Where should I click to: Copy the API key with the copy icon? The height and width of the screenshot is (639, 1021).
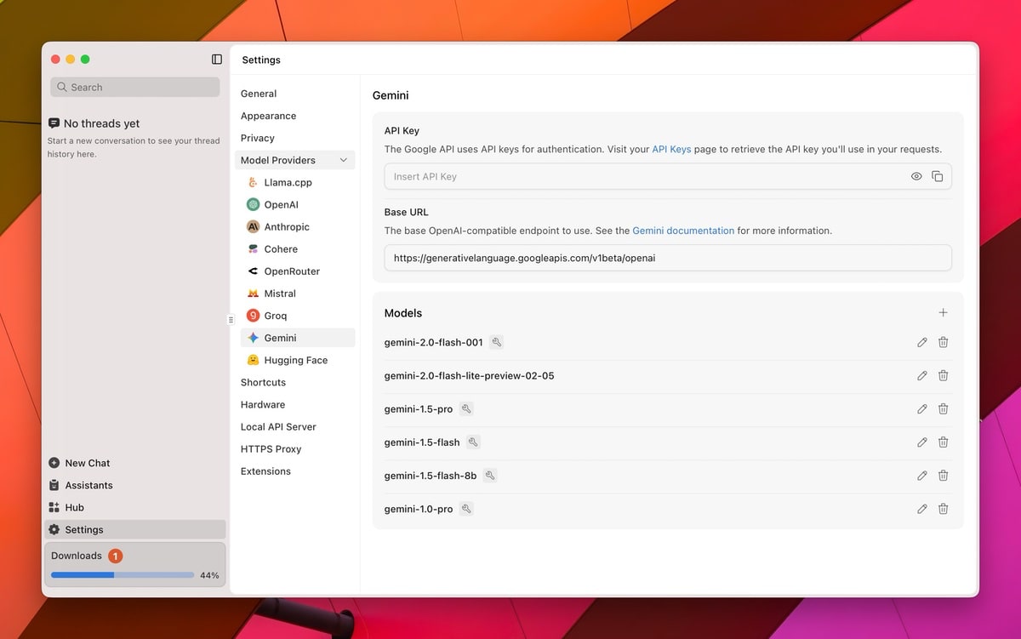[x=937, y=176]
